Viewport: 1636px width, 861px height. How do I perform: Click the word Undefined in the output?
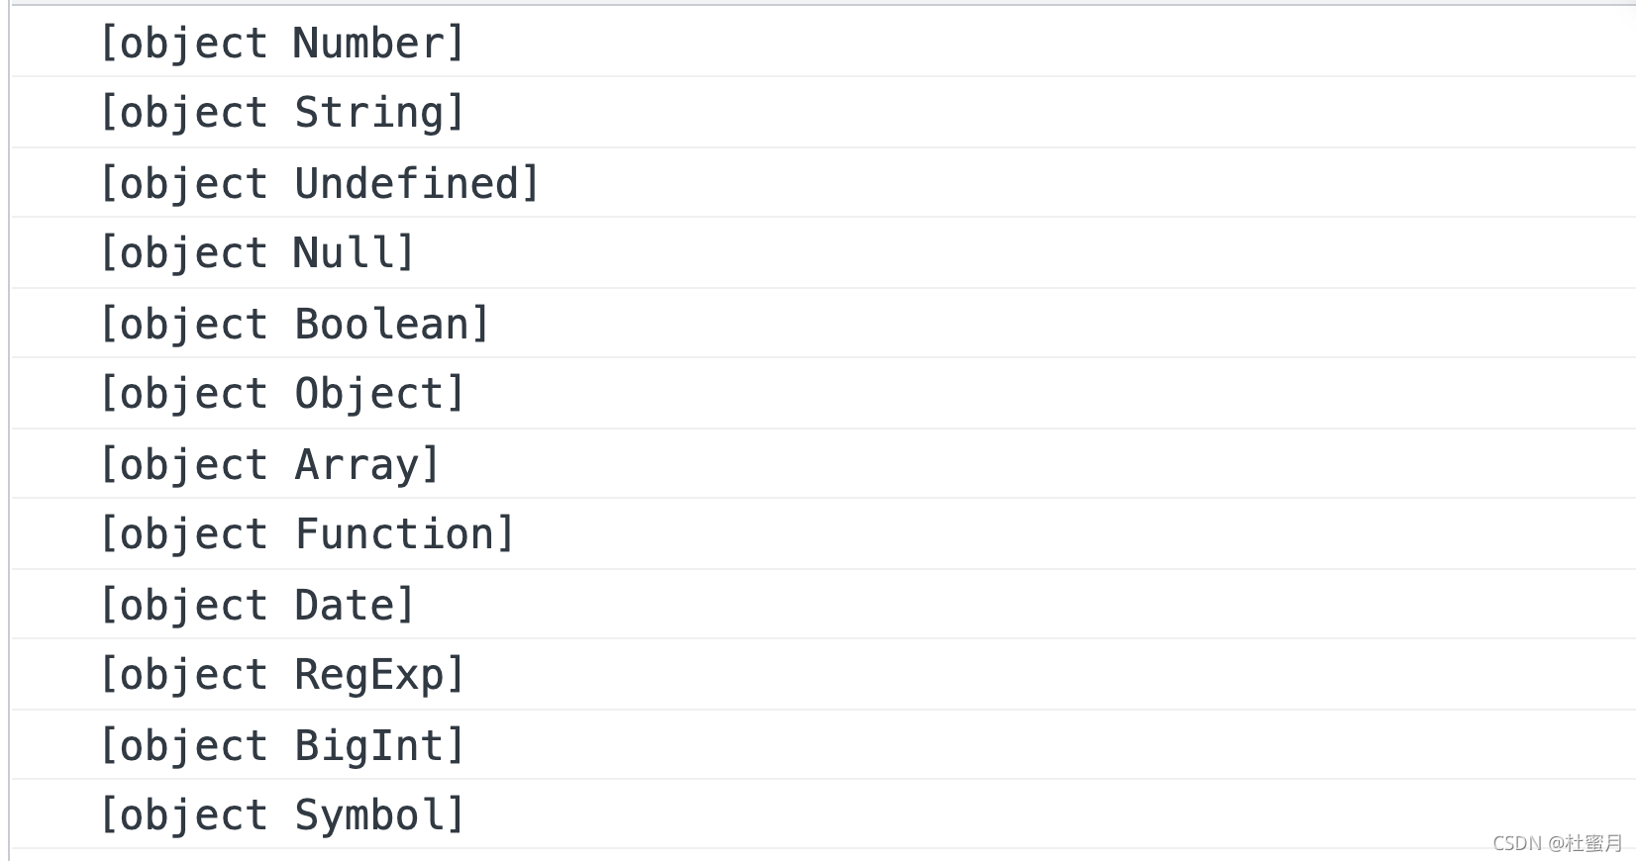[x=406, y=184]
